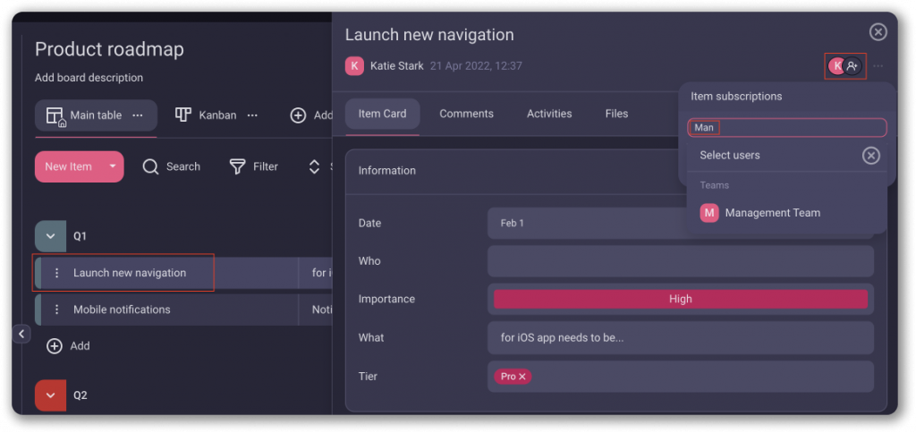The height and width of the screenshot is (433, 916).
Task: Click the High importance status bar
Action: 680,299
